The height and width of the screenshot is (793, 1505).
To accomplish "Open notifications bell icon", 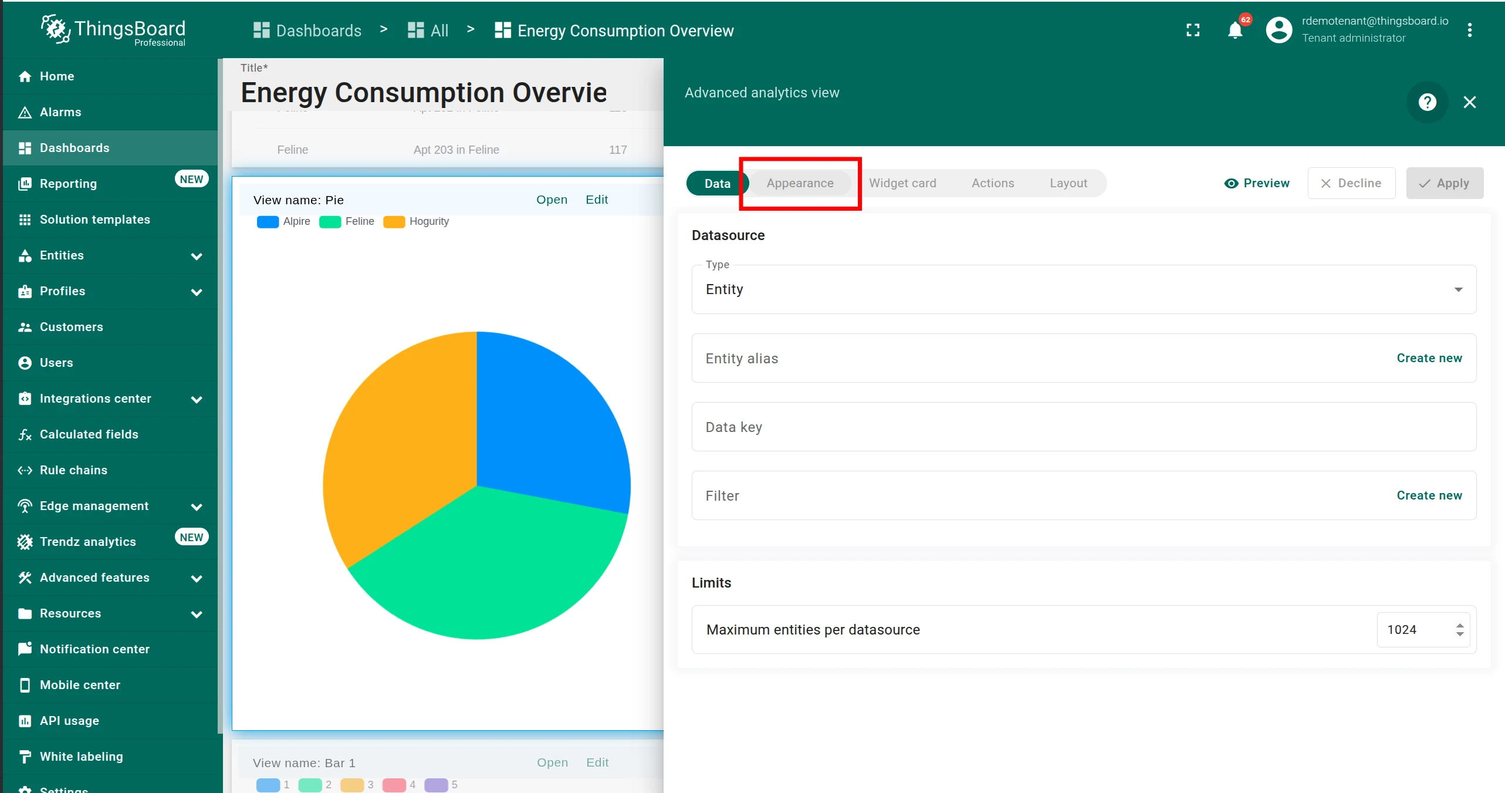I will pos(1235,30).
